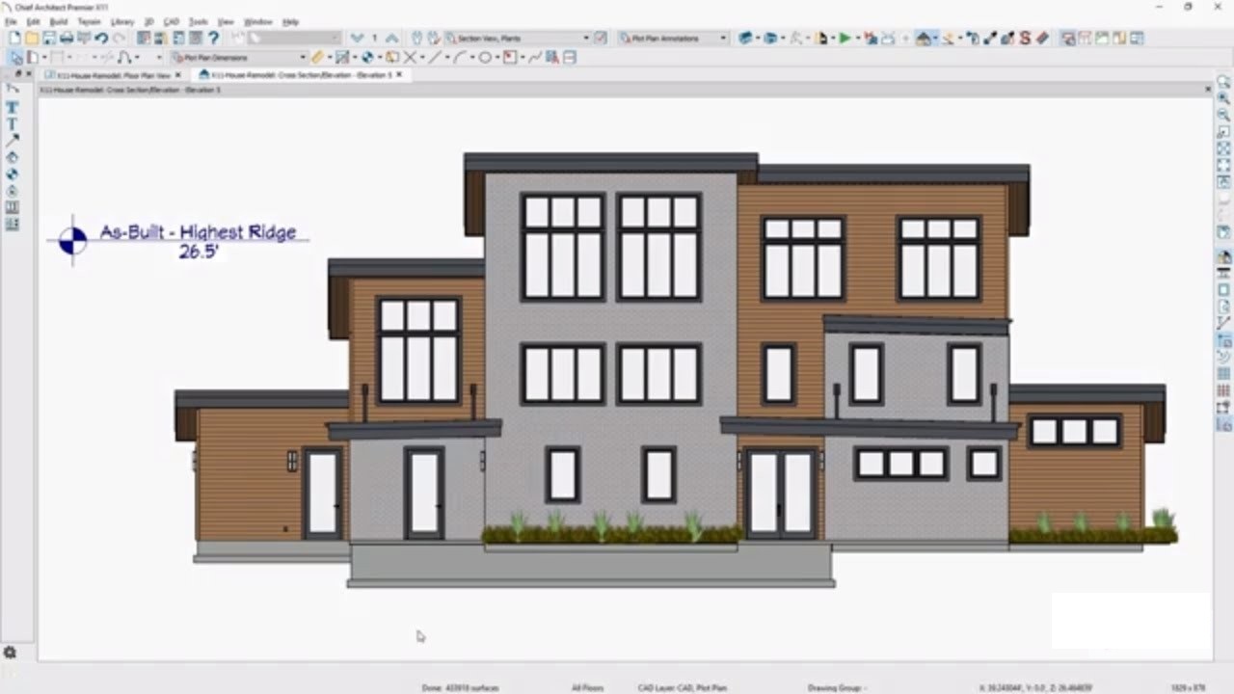Undo the last action

click(101, 38)
